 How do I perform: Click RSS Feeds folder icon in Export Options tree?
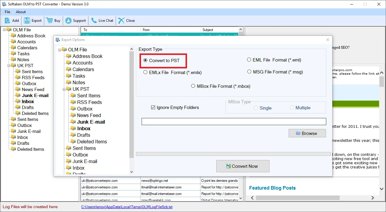click(73, 102)
